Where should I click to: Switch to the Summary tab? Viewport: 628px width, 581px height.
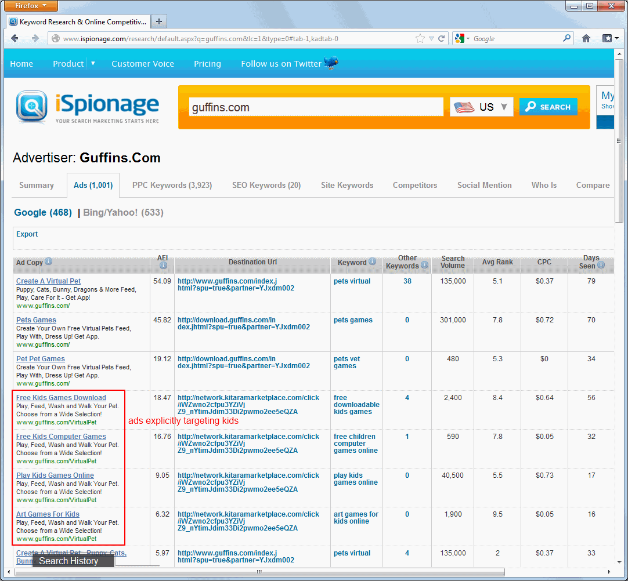point(37,186)
